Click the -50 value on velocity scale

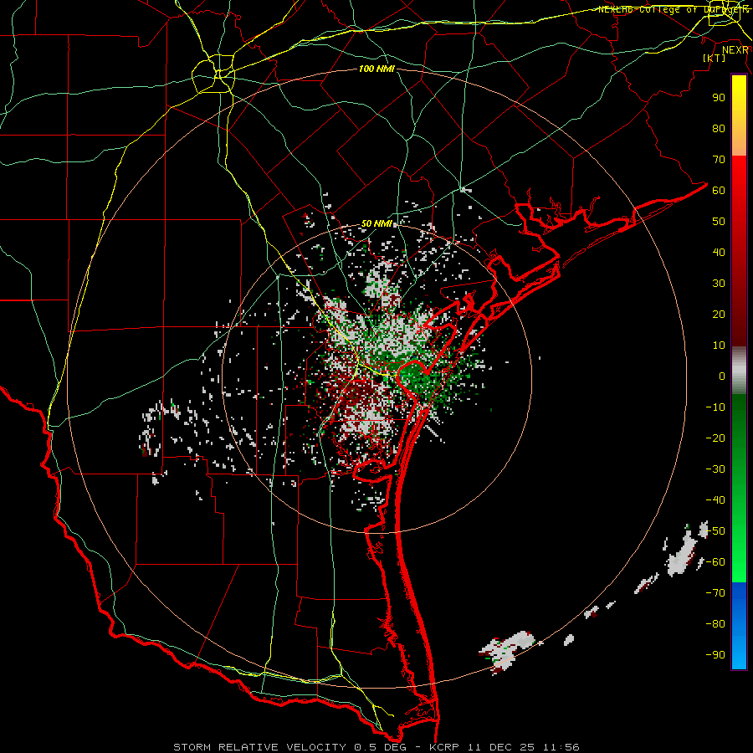[x=715, y=531]
